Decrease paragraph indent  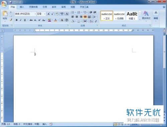pos(91,12)
